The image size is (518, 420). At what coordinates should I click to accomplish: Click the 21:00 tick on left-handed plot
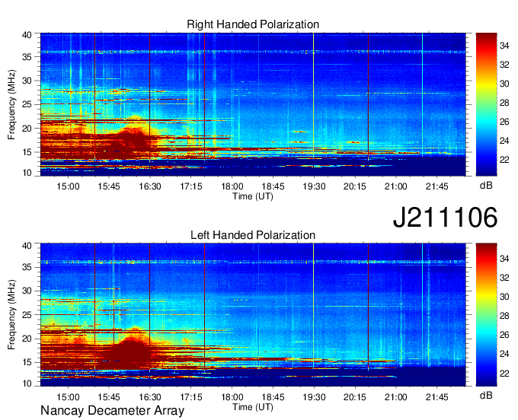click(x=396, y=397)
